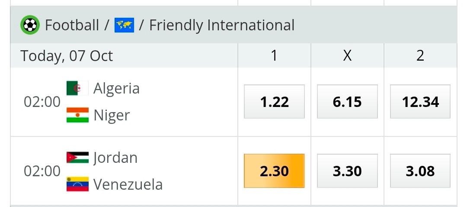Image resolution: width=467 pixels, height=207 pixels.
Task: Click the Jordan flag icon
Action: (77, 158)
